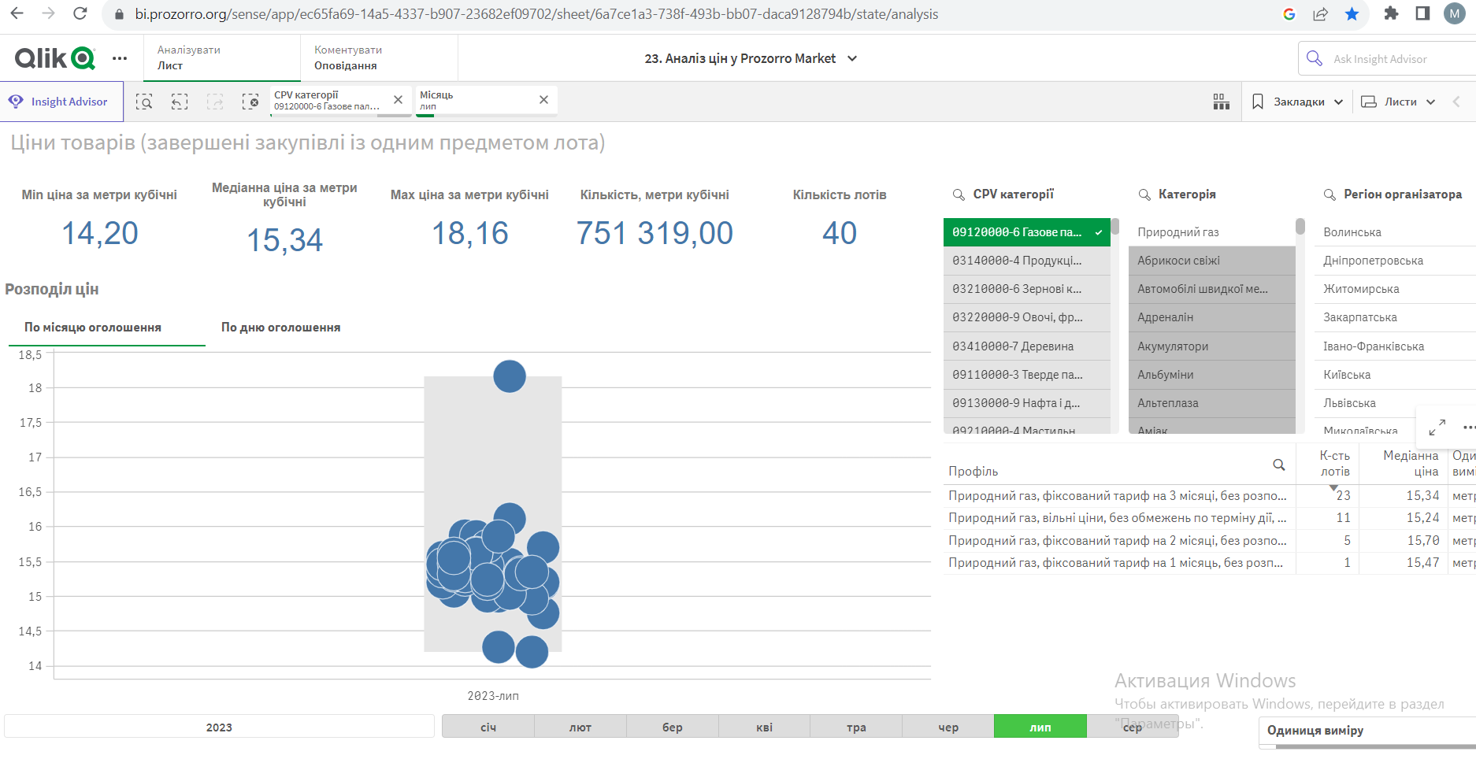Select лют month filter
Image resolution: width=1476 pixels, height=759 pixels.
(x=580, y=727)
